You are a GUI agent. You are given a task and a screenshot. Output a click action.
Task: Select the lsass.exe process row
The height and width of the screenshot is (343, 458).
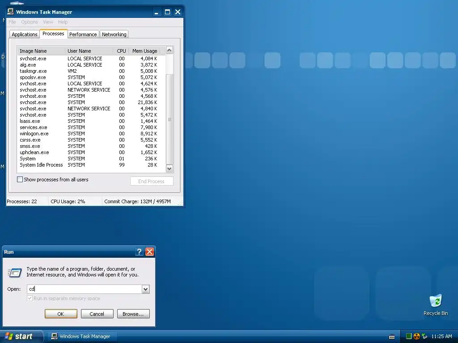(x=89, y=121)
